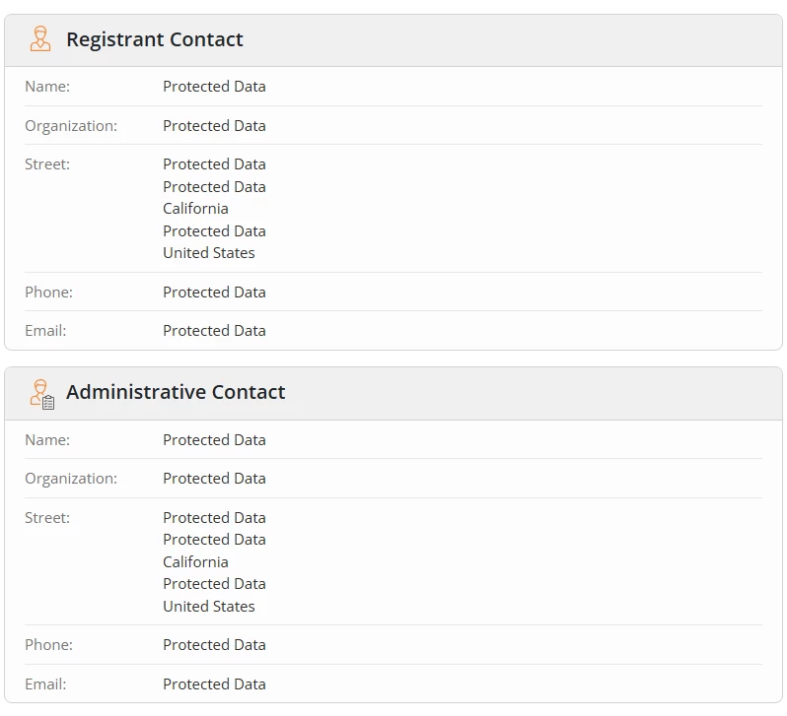Click the Administrative Phone Protected Data value
The width and height of the screenshot is (787, 716).
click(x=214, y=645)
